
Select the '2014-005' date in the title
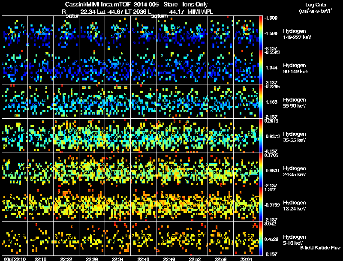146,5
